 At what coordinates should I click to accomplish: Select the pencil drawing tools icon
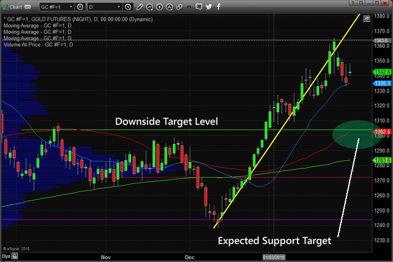click(x=140, y=7)
